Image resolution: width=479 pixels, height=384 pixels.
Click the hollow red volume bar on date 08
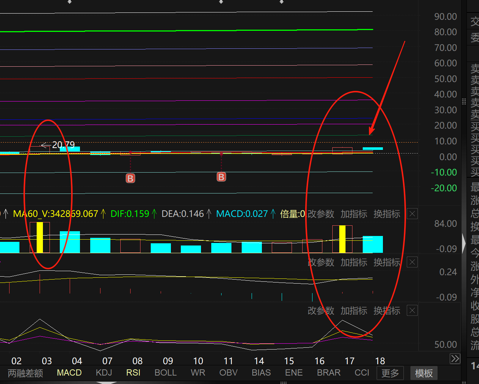coord(130,246)
